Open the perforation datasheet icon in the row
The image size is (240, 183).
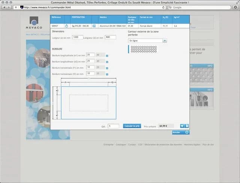94,26
